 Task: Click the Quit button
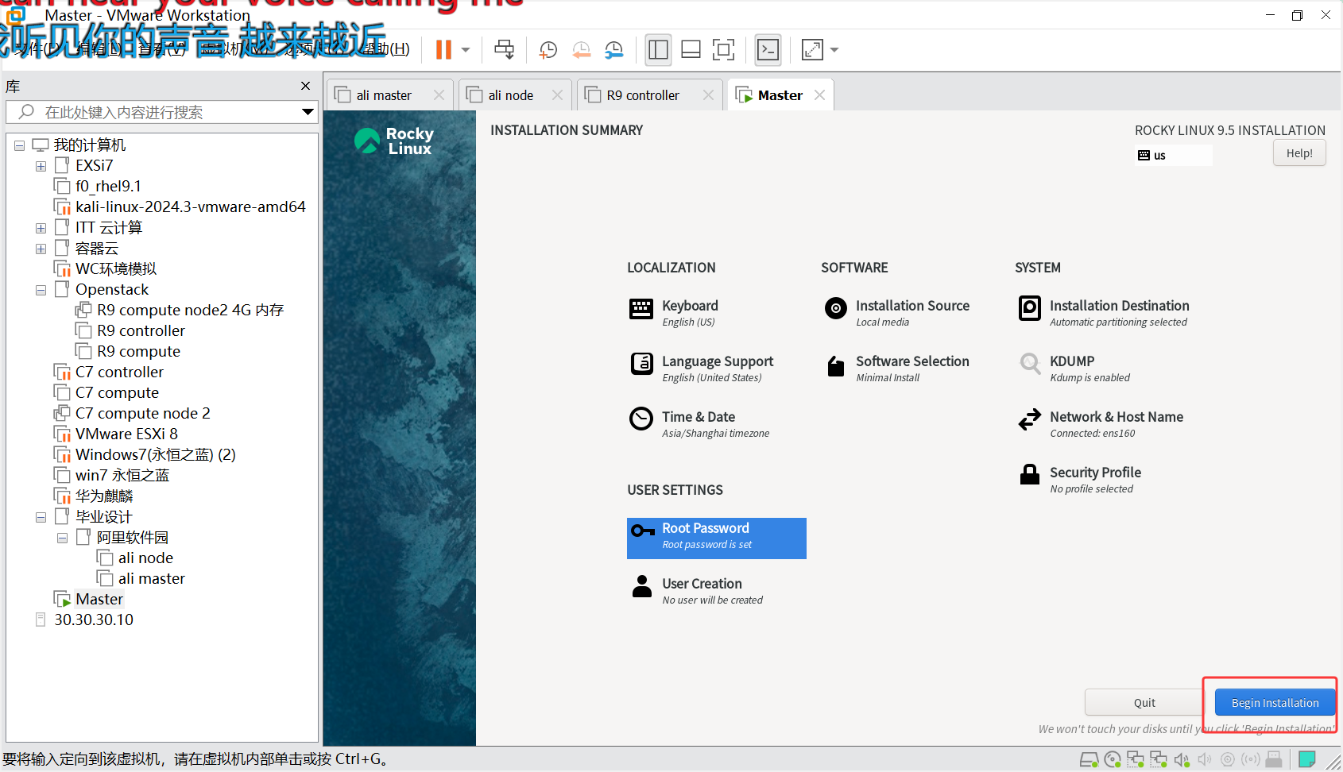tap(1144, 703)
